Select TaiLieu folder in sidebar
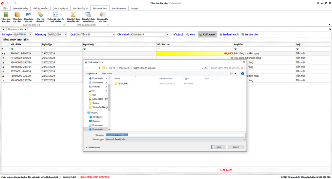Screen dimensions: 332x179 pos(96,103)
